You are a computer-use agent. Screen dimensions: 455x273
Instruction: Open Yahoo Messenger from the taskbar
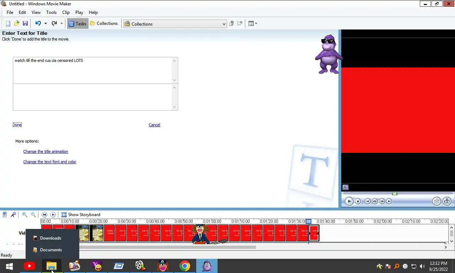(96, 266)
